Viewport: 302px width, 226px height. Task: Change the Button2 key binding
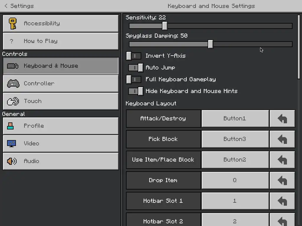(x=235, y=160)
